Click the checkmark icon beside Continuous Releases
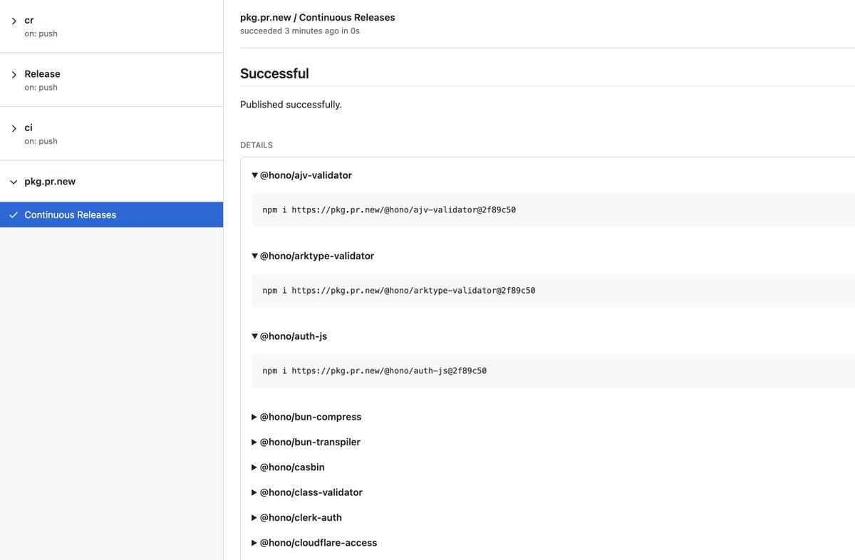Viewport: 855px width, 560px height. point(14,214)
